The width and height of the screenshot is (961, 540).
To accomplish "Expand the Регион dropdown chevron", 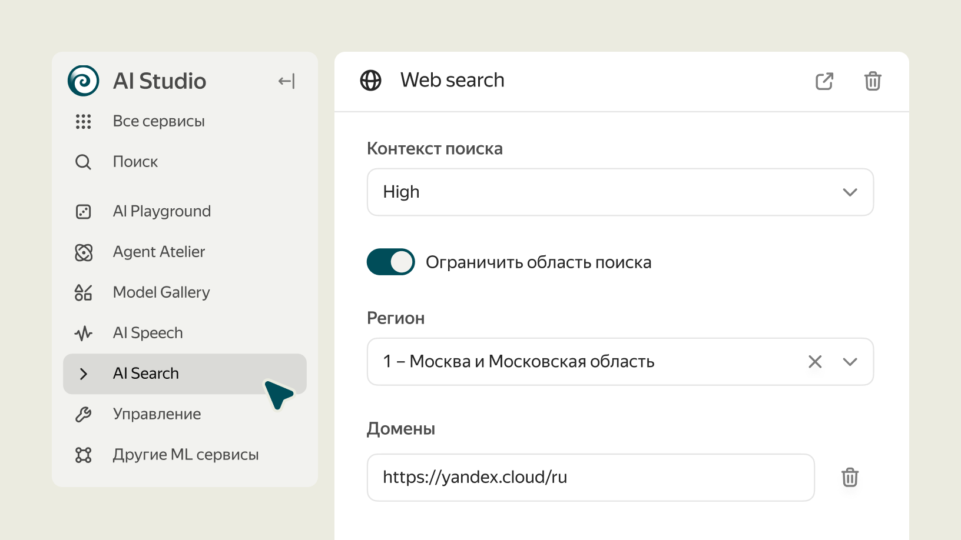I will pos(849,362).
